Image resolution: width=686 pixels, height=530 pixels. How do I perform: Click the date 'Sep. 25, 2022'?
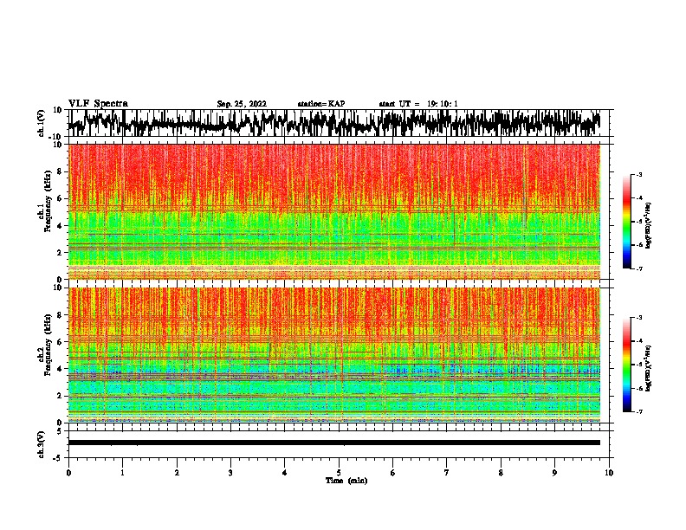click(242, 104)
